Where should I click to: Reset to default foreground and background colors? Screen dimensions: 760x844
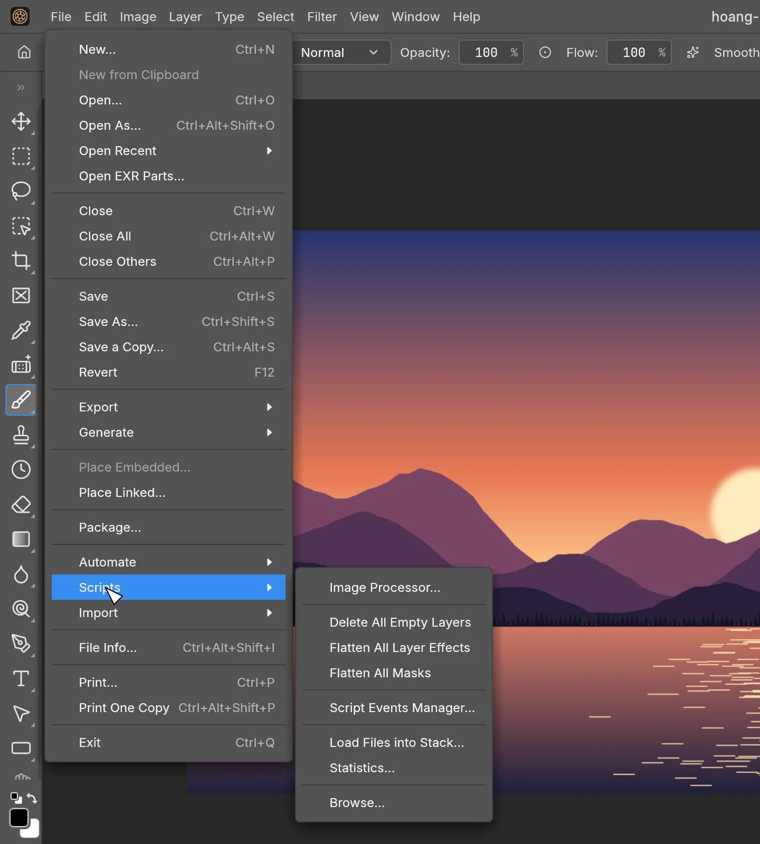[16, 798]
